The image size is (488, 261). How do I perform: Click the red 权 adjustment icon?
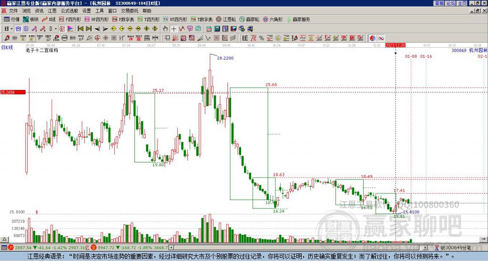coord(62,29)
